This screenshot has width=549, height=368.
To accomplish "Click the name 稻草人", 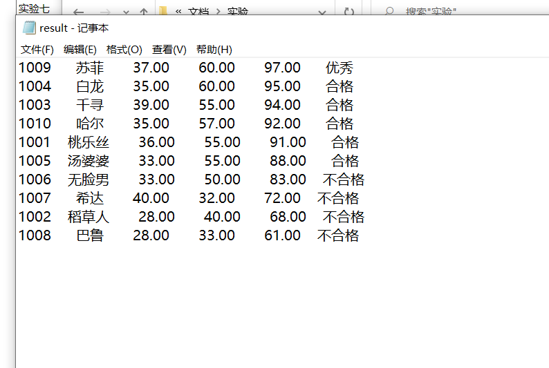I will (89, 217).
